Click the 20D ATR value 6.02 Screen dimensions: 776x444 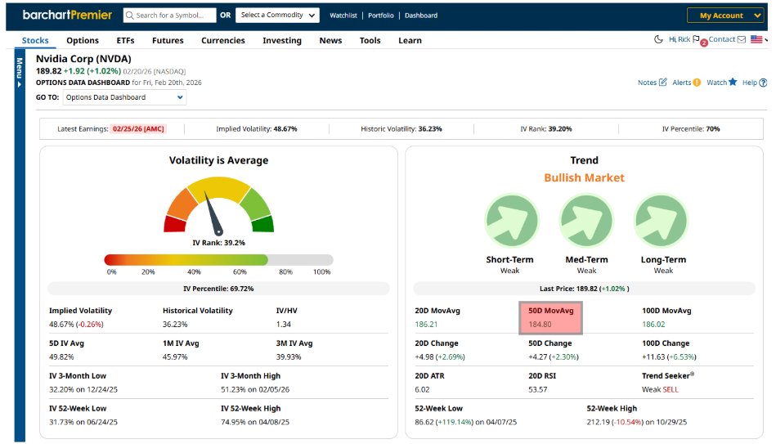(x=422, y=390)
